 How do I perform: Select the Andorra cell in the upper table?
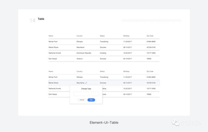click(79, 59)
